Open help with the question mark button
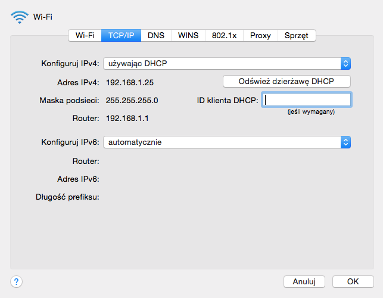 (x=17, y=281)
